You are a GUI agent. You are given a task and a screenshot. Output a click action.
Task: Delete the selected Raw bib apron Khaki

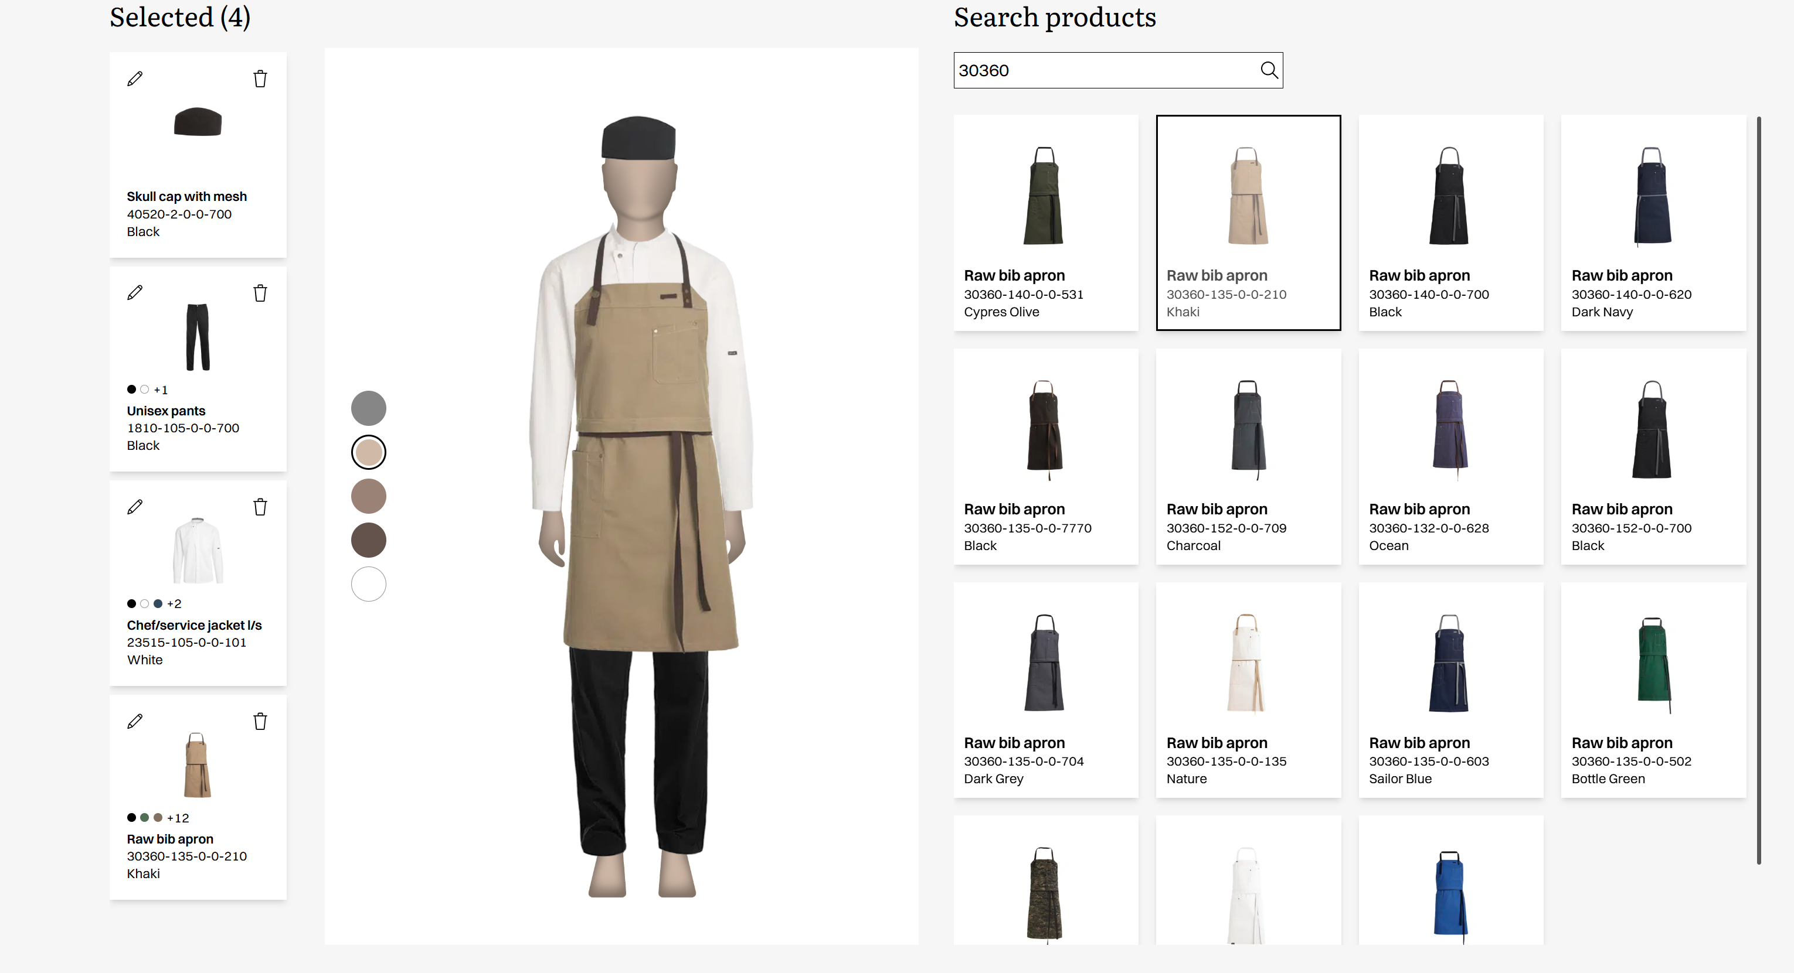tap(260, 721)
